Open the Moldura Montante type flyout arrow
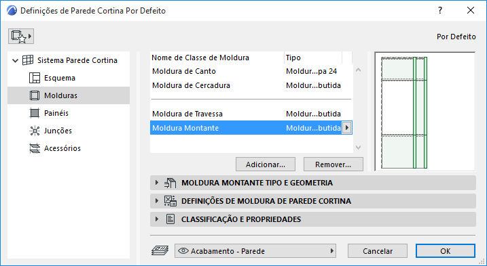This screenshot has height=266, width=487. [346, 127]
